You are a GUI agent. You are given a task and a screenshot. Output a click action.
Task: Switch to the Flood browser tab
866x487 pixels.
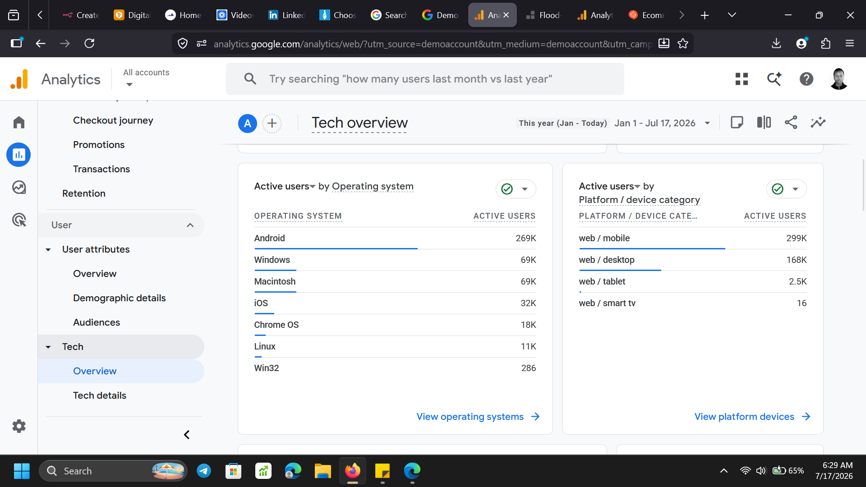coord(544,15)
